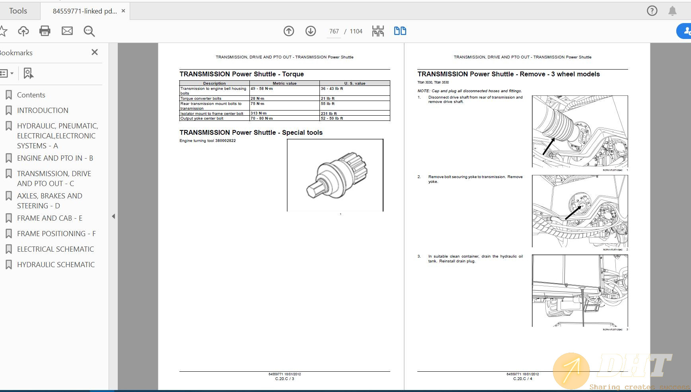Image resolution: width=691 pixels, height=392 pixels.
Task: Open the page thumbnails view icon
Action: click(x=378, y=31)
